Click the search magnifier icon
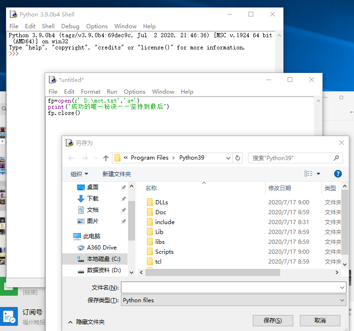This screenshot has width=354, height=331. tap(336, 158)
